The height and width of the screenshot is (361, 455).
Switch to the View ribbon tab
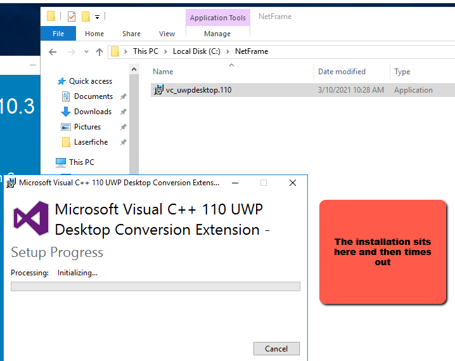pos(167,34)
